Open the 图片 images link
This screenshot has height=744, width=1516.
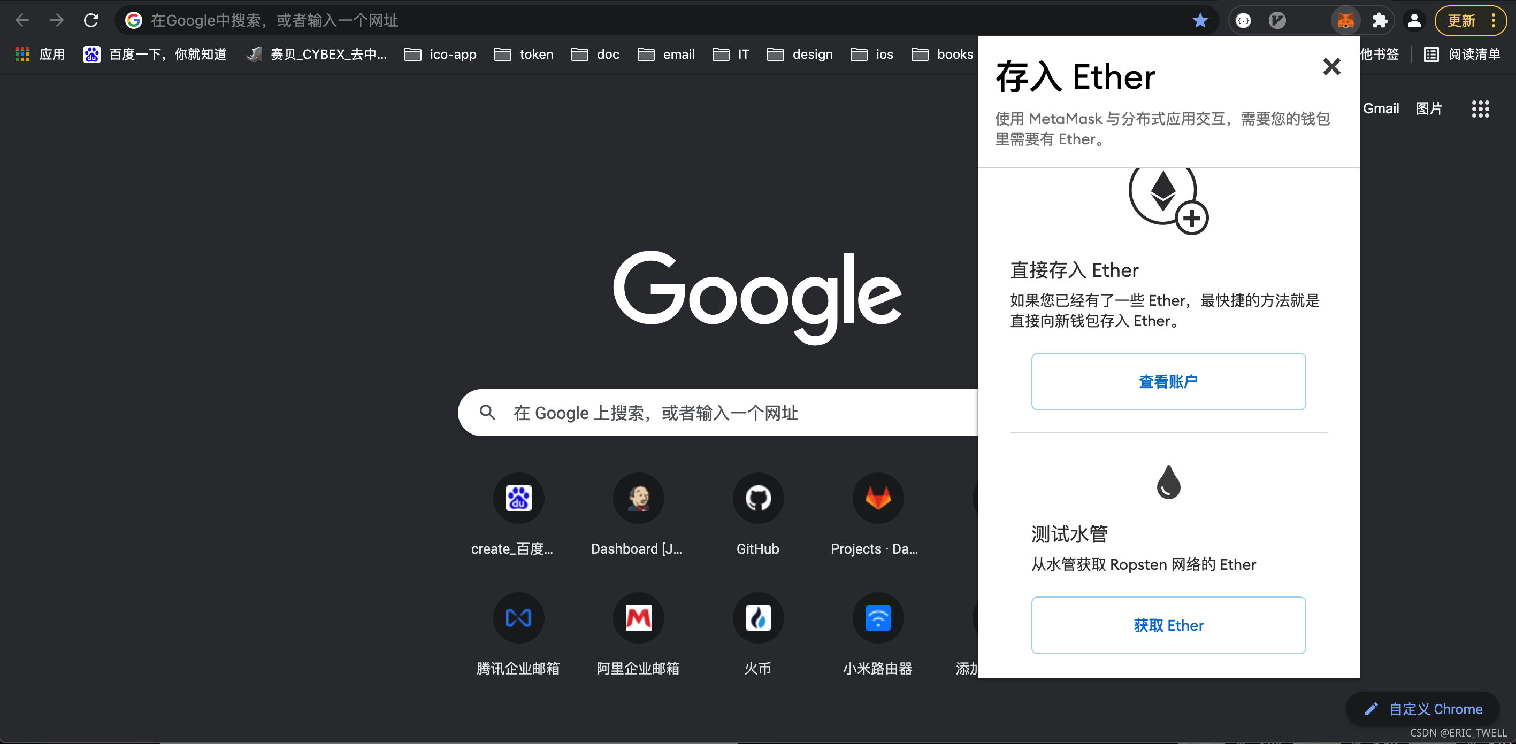click(x=1429, y=108)
